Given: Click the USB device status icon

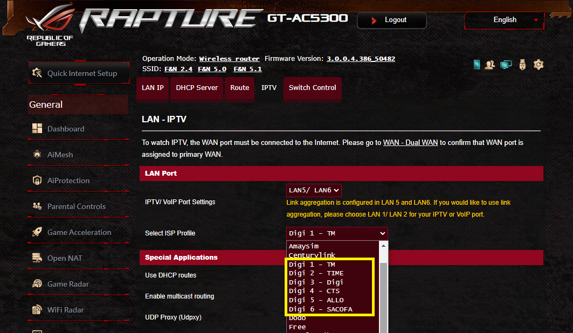Looking at the screenshot, I should click(x=522, y=65).
